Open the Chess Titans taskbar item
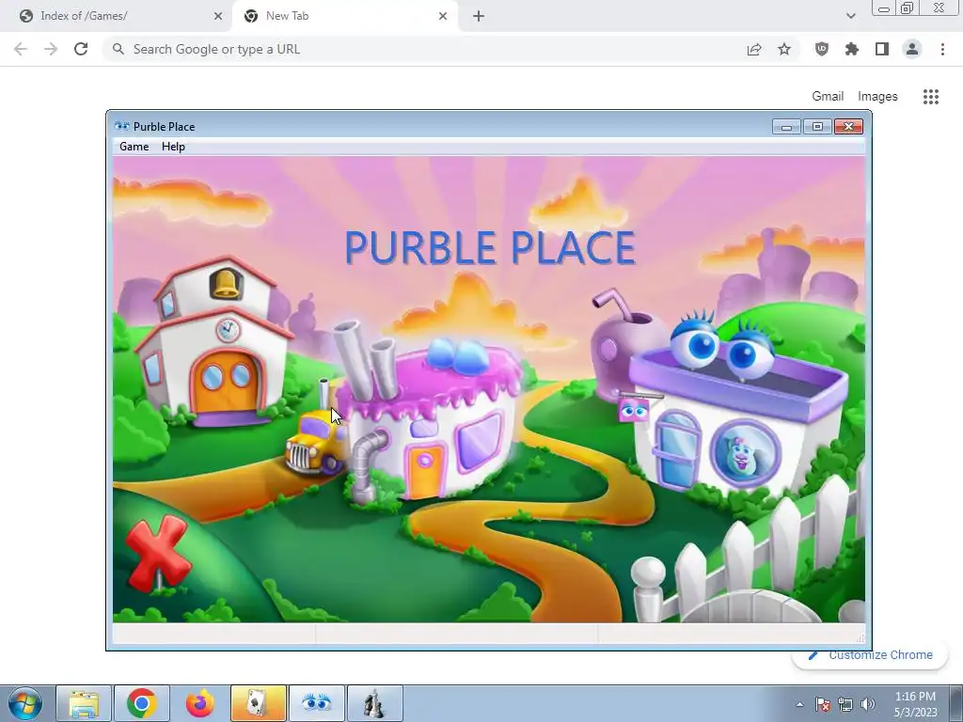This screenshot has width=963, height=722. pos(375,703)
